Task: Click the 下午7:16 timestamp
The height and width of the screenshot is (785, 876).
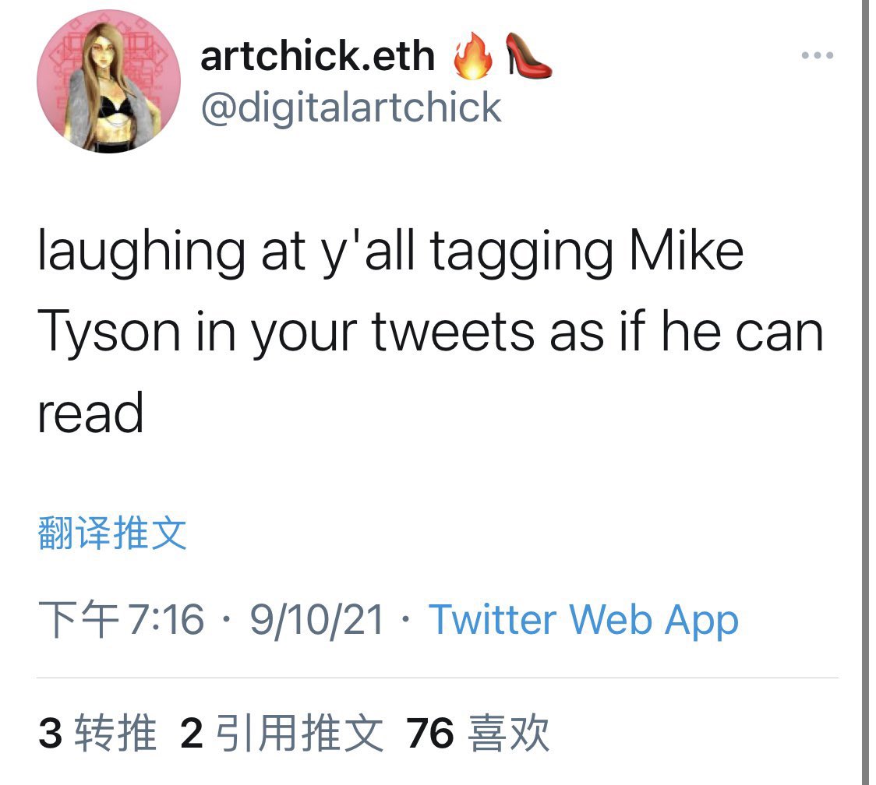Action: (x=122, y=620)
